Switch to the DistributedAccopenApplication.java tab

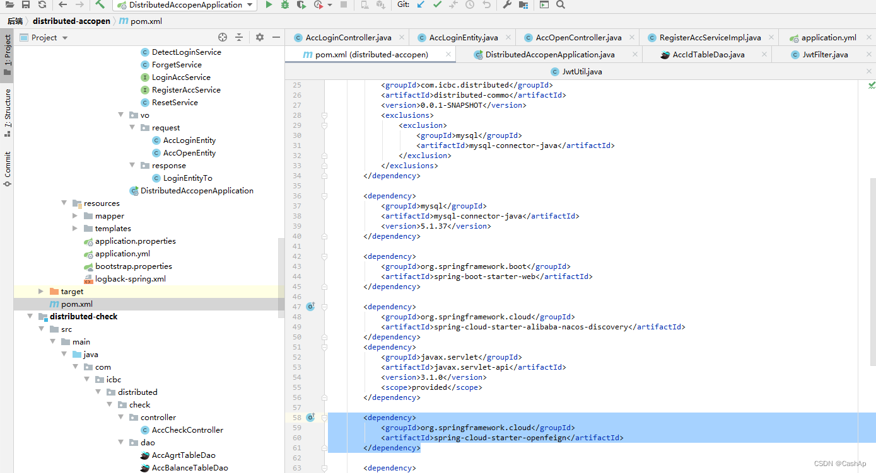point(550,55)
